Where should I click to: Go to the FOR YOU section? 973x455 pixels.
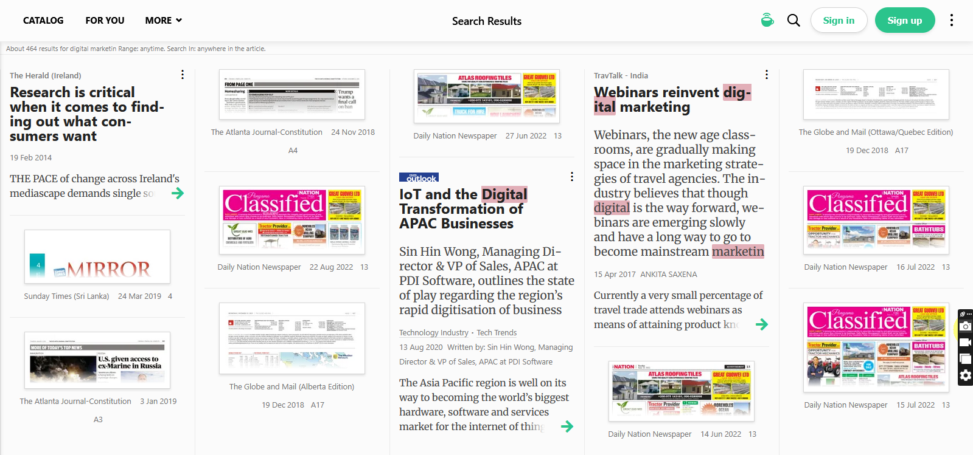(x=105, y=21)
